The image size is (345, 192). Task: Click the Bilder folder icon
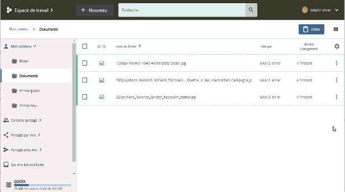pyautogui.click(x=14, y=61)
